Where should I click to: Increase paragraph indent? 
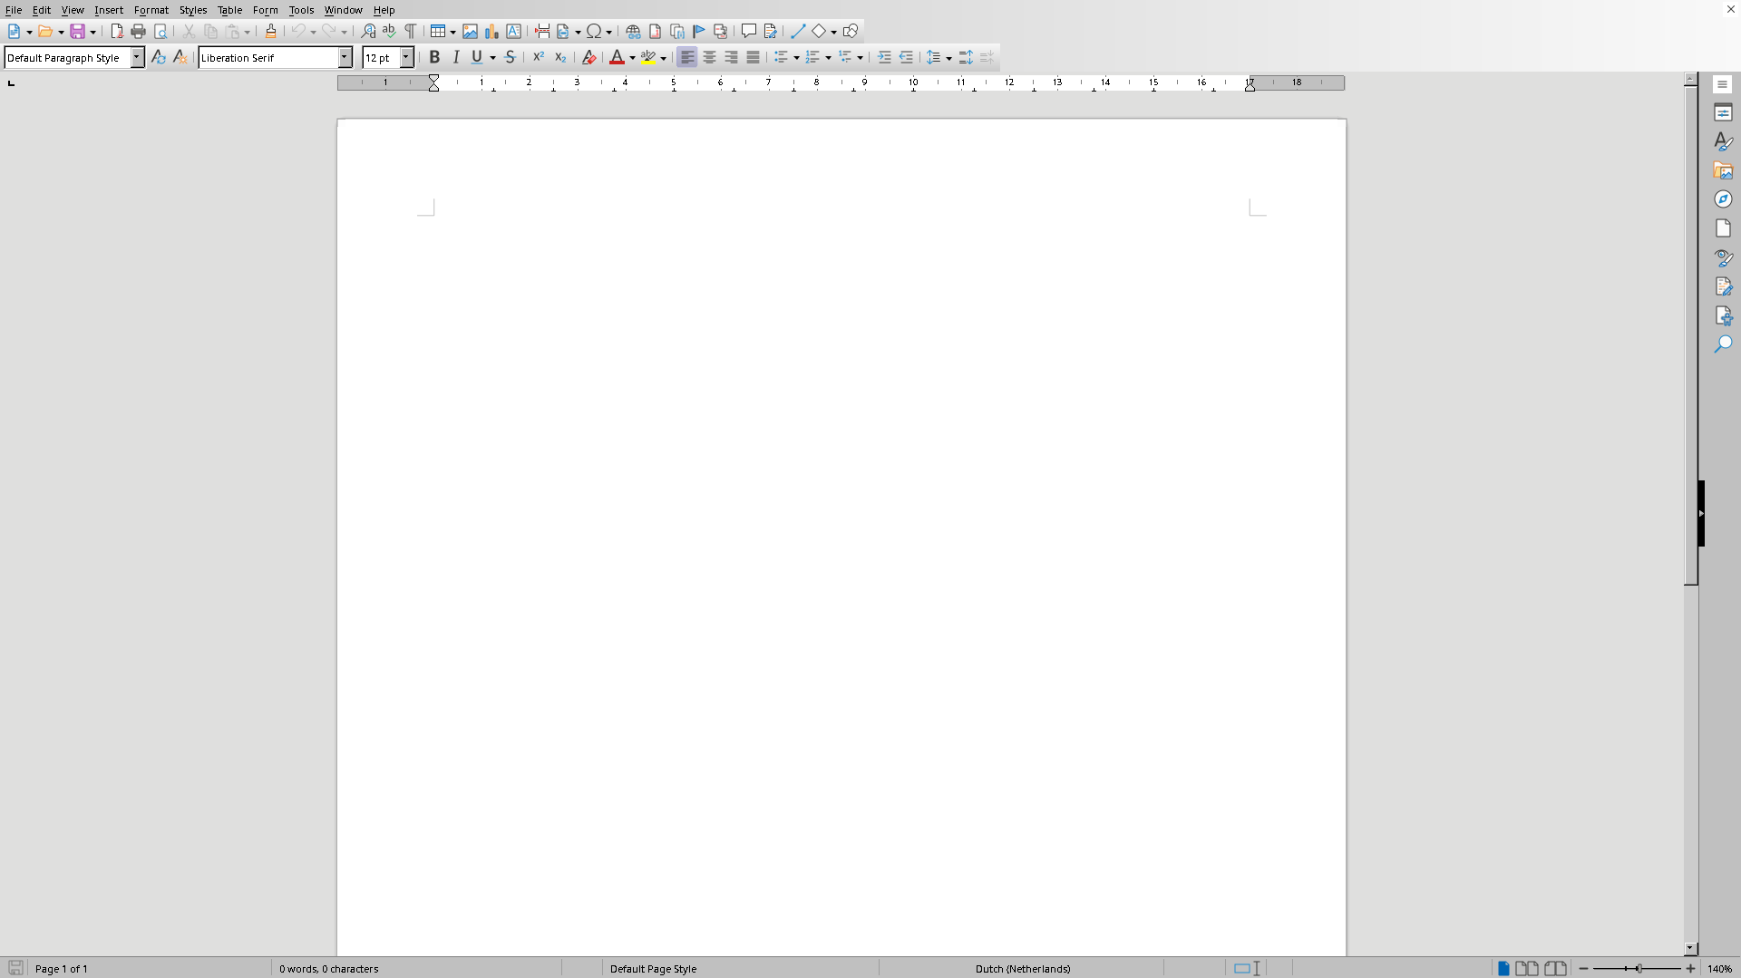[x=884, y=57]
